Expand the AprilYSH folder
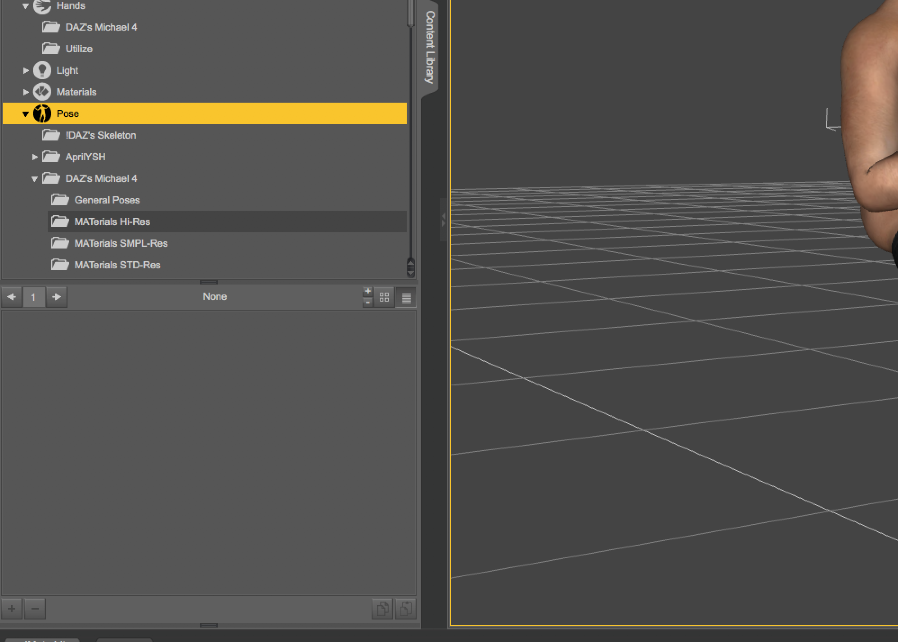The height and width of the screenshot is (642, 898). tap(35, 157)
